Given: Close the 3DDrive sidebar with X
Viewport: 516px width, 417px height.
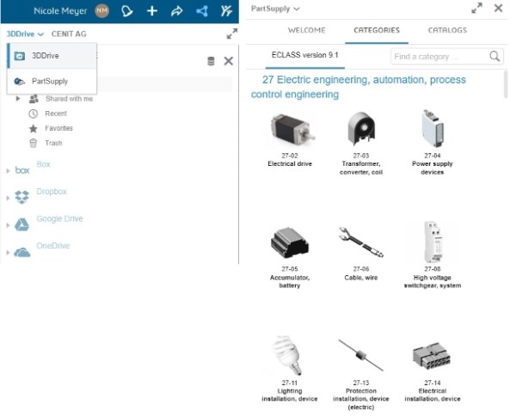Looking at the screenshot, I should tap(229, 61).
